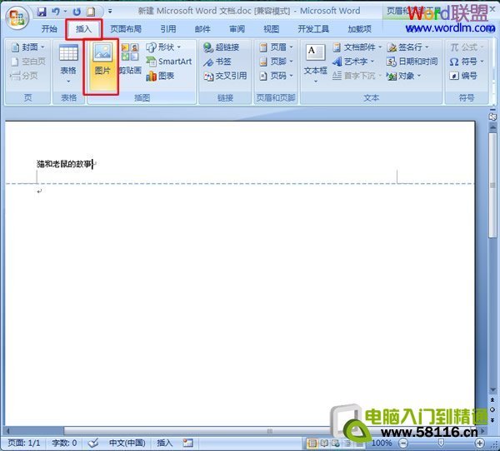Switch to the 开始 tab
Image resolution: width=500 pixels, height=451 pixels.
pos(49,29)
